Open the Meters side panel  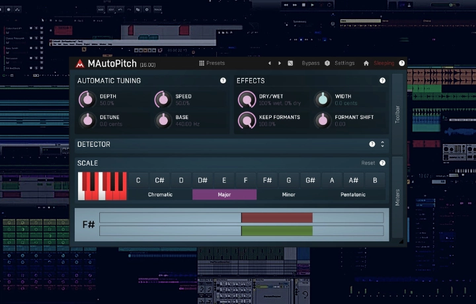tap(397, 198)
